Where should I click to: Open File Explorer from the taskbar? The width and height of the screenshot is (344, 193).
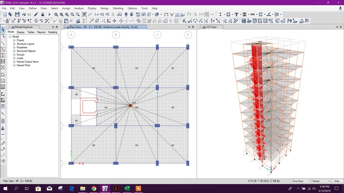click(x=83, y=188)
